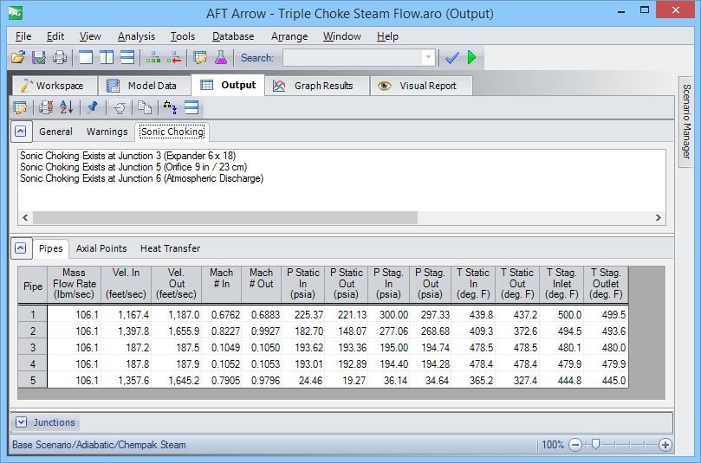Copy the output with the pages icon
The image size is (701, 463).
[x=145, y=107]
